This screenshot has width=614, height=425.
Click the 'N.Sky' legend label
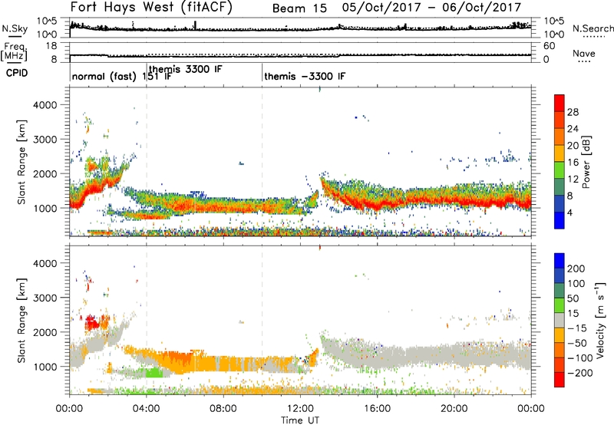pyautogui.click(x=15, y=28)
